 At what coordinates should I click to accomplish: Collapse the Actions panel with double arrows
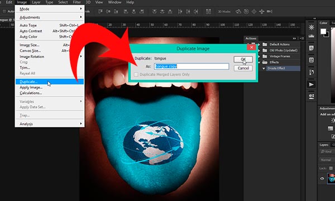294,39
